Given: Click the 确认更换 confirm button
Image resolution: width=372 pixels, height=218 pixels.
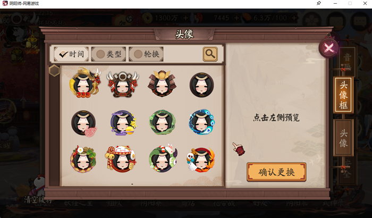Looking at the screenshot, I should coord(276,172).
